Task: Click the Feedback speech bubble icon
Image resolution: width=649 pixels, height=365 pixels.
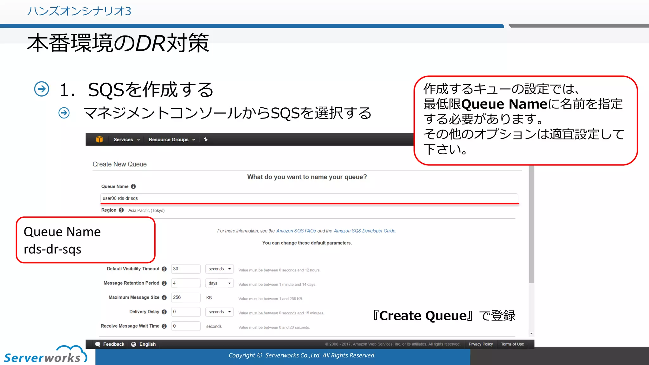Action: pos(98,344)
